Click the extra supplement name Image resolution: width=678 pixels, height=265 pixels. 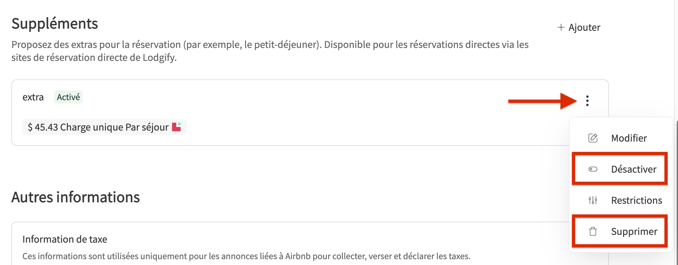tap(33, 97)
